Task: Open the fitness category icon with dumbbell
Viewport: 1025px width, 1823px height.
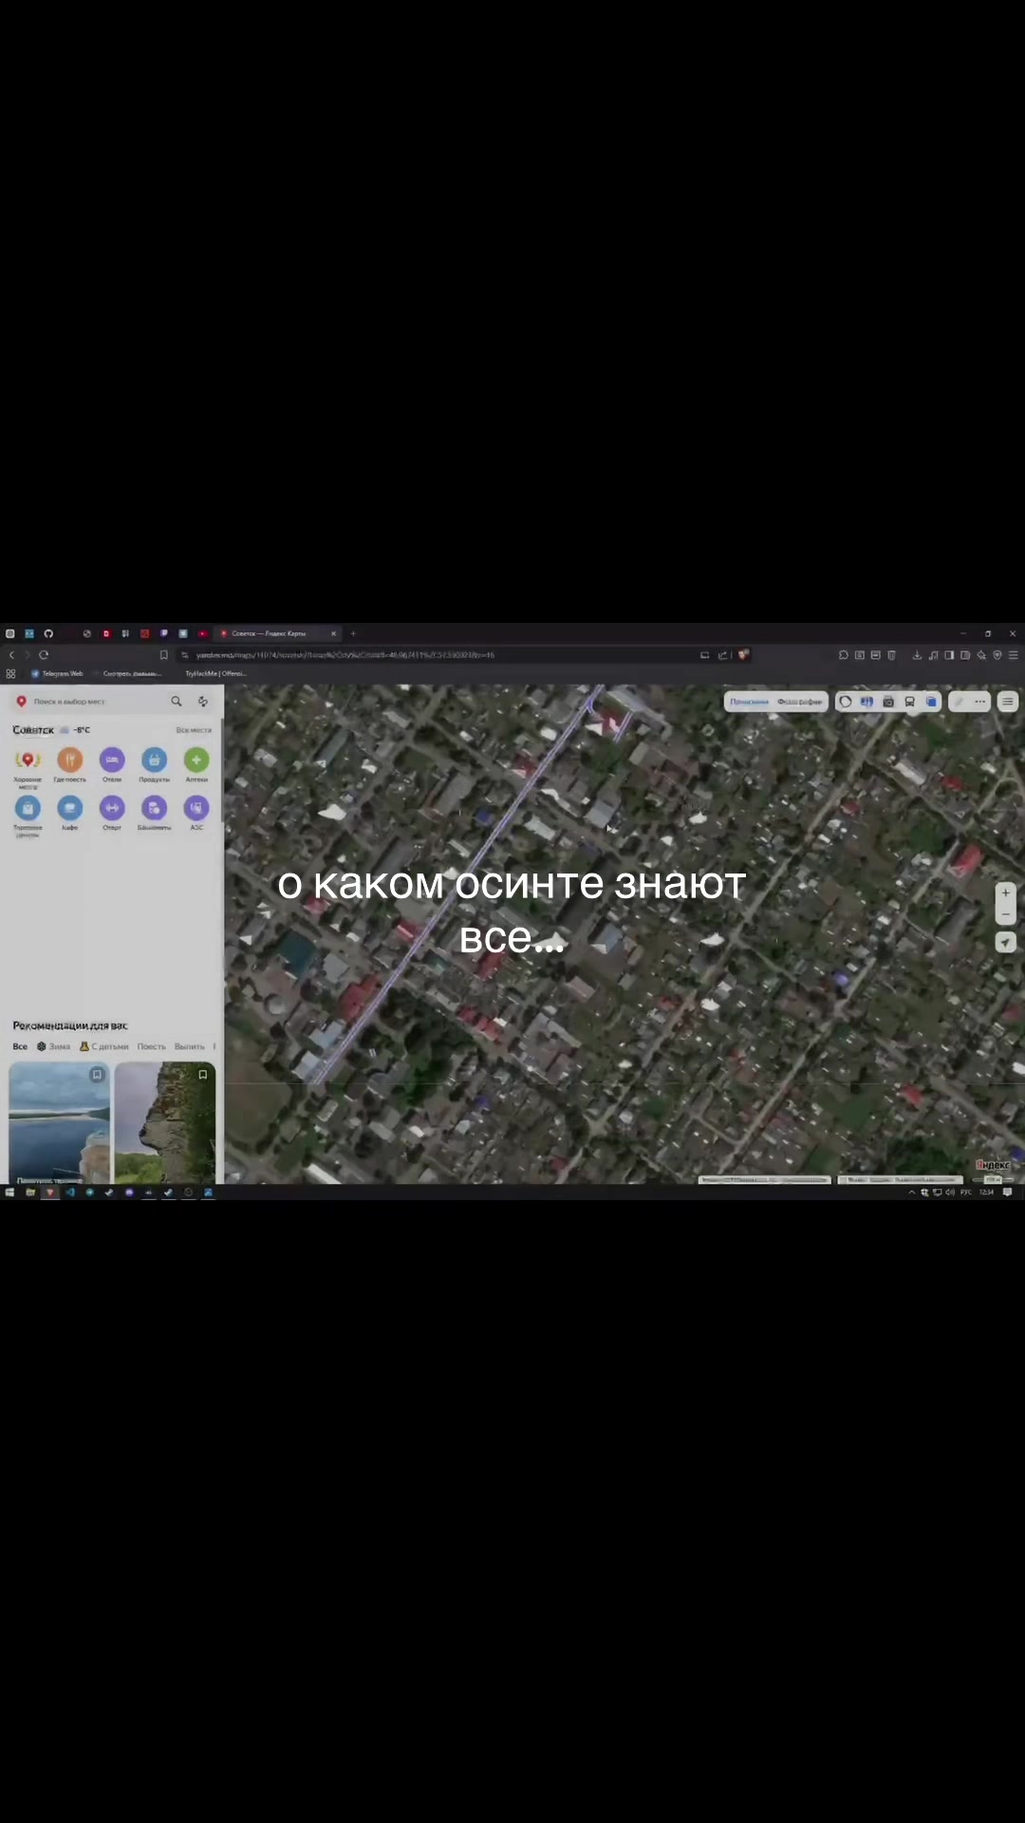Action: click(x=112, y=808)
